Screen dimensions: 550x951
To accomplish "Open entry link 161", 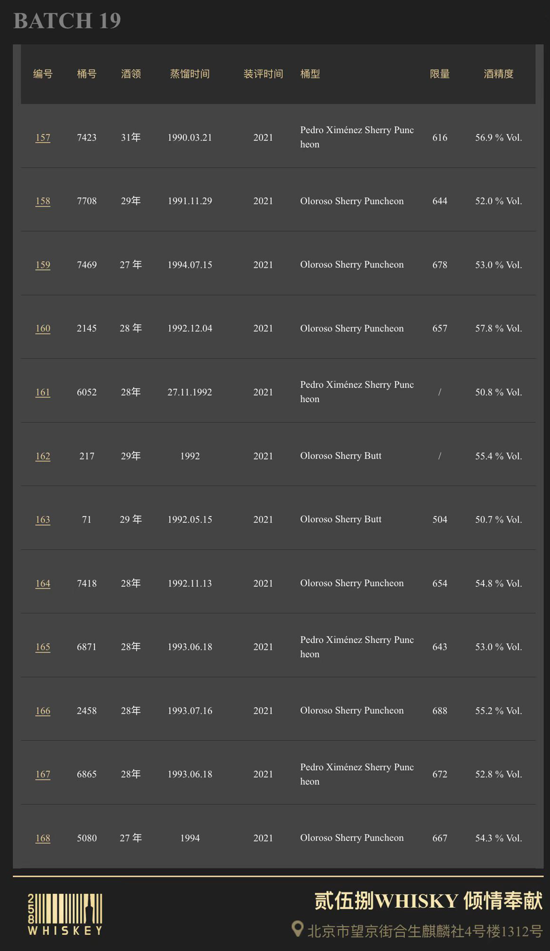I will click(43, 392).
